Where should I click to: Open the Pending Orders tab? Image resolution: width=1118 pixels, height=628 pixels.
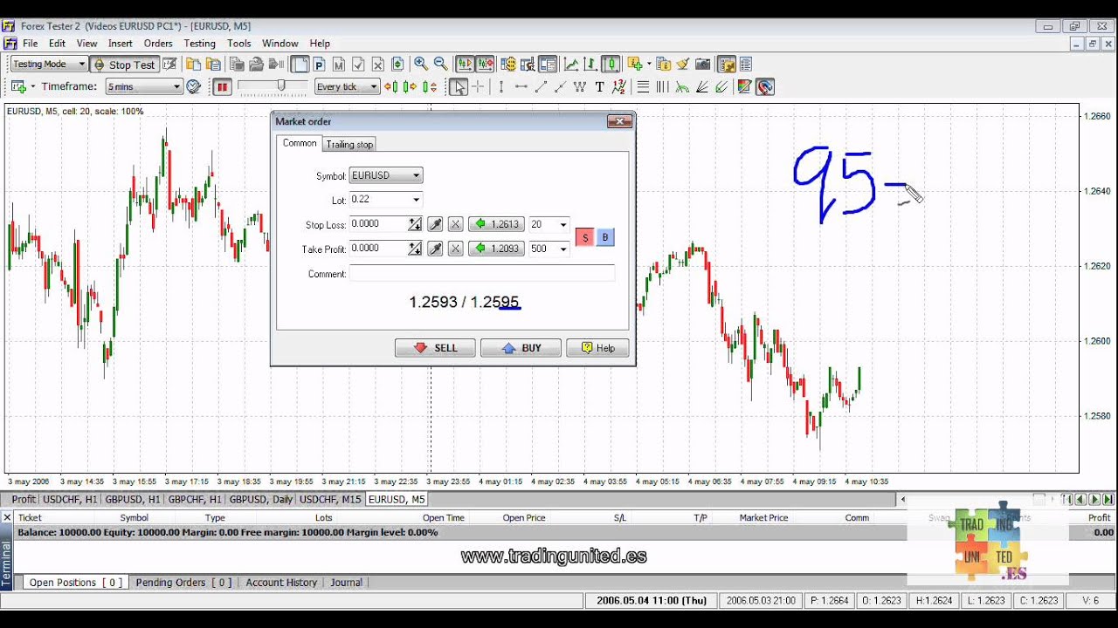(183, 582)
